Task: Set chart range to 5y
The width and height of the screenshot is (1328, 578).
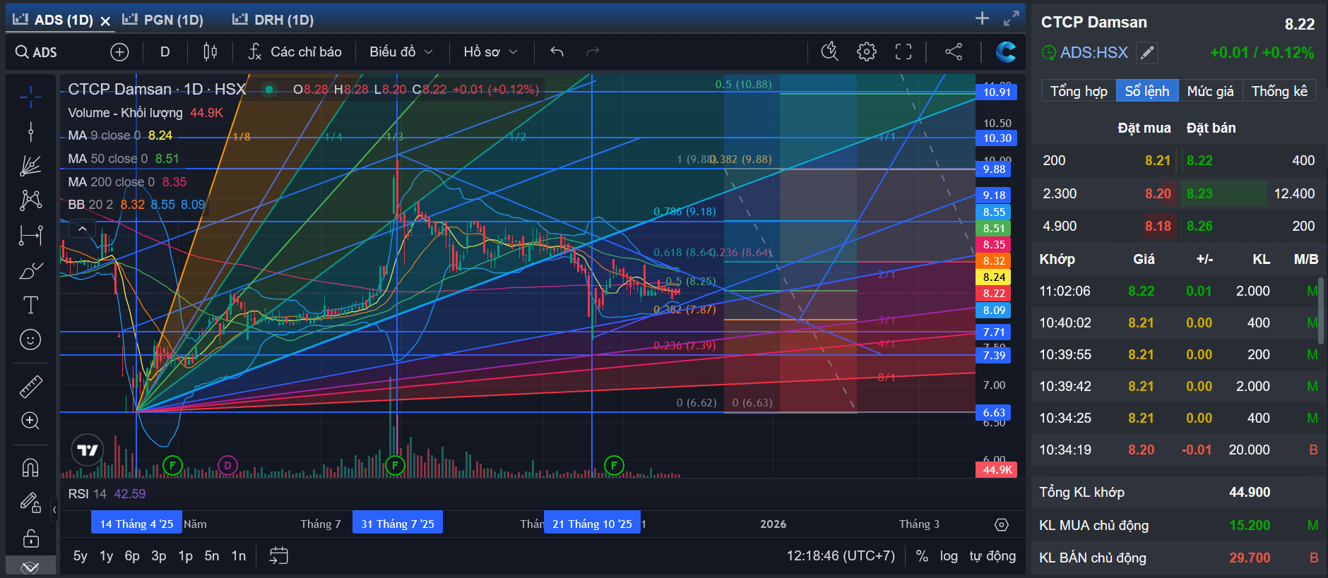Action: tap(81, 556)
